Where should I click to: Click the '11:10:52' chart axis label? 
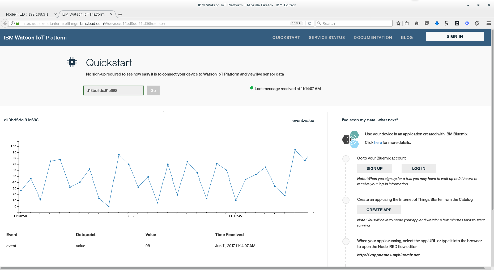(128, 216)
